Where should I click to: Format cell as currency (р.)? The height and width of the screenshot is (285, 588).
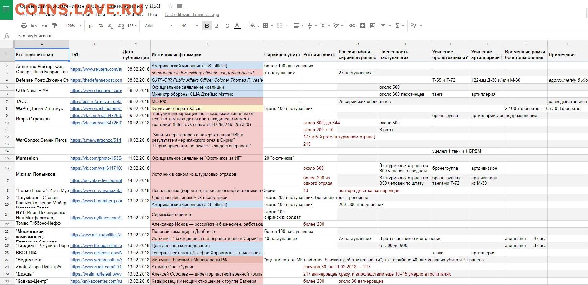(91, 26)
